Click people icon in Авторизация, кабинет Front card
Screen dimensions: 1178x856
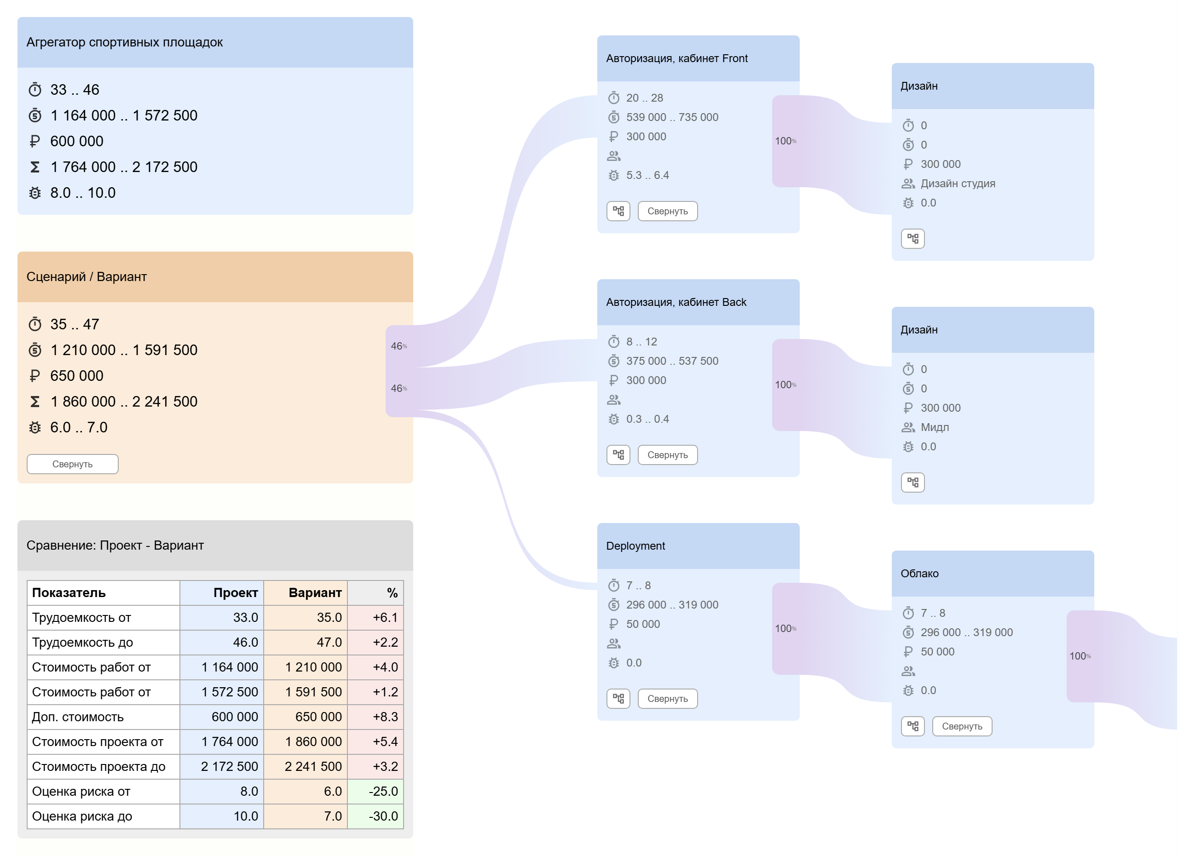(x=614, y=156)
